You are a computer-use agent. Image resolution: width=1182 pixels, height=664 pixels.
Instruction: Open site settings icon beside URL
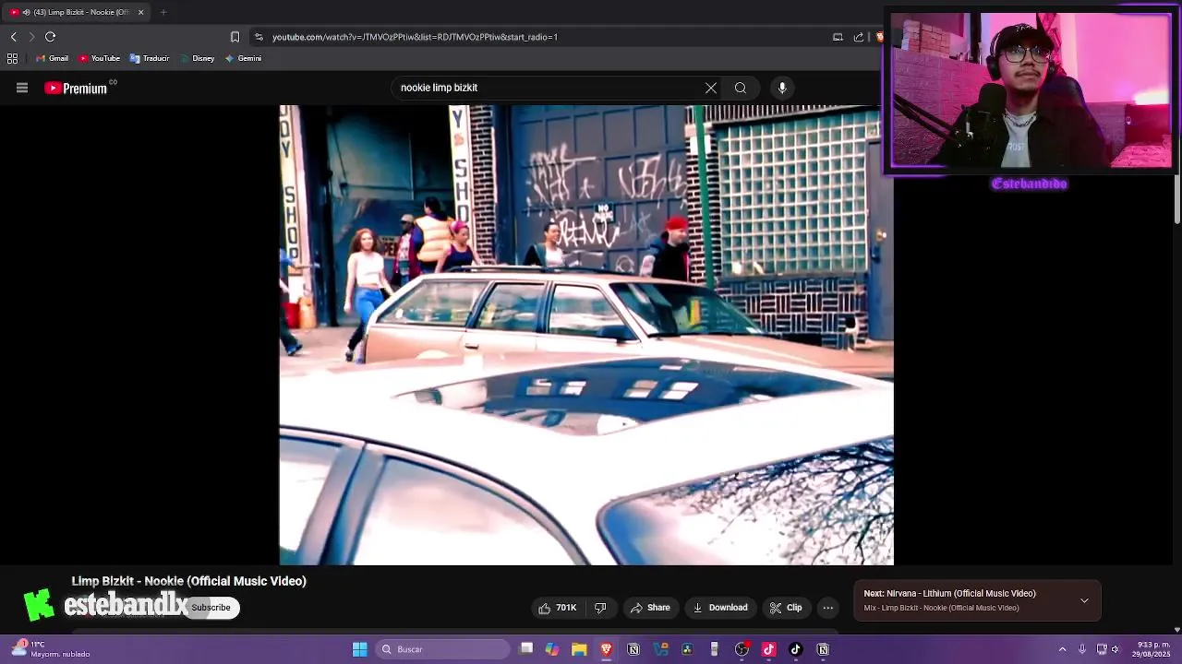pyautogui.click(x=259, y=37)
